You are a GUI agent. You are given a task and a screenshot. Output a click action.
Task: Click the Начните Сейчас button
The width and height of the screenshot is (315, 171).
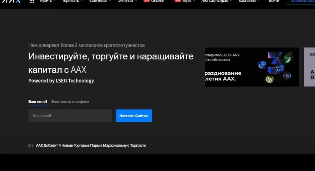click(x=134, y=116)
